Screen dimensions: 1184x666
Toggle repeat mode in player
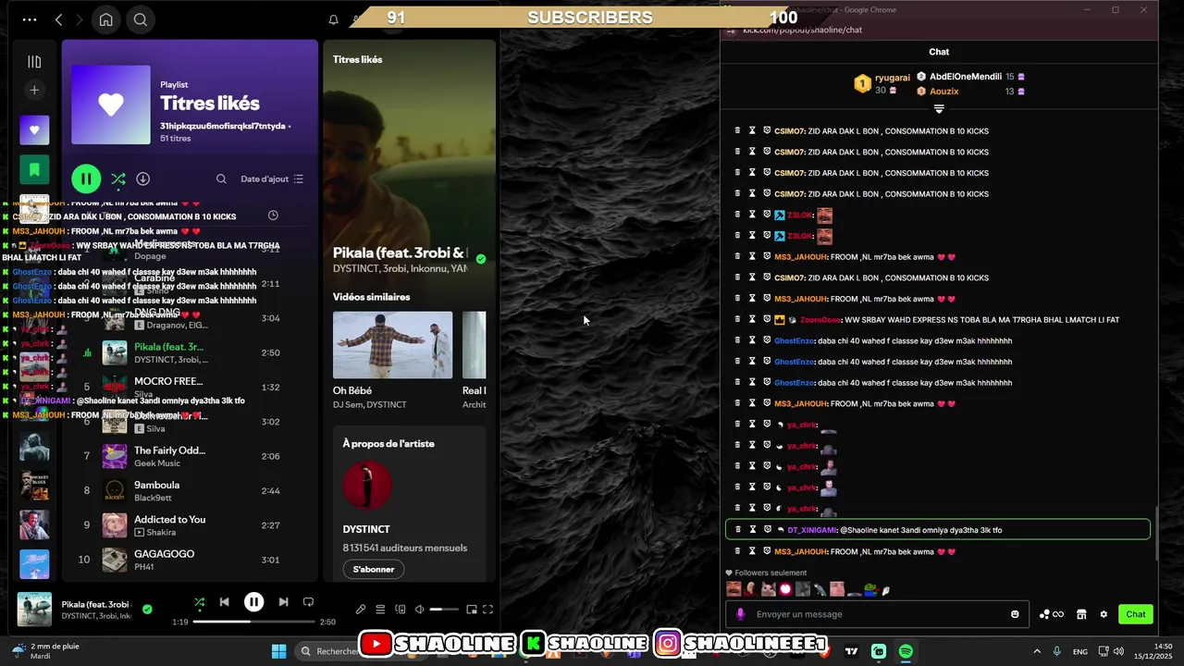(308, 602)
